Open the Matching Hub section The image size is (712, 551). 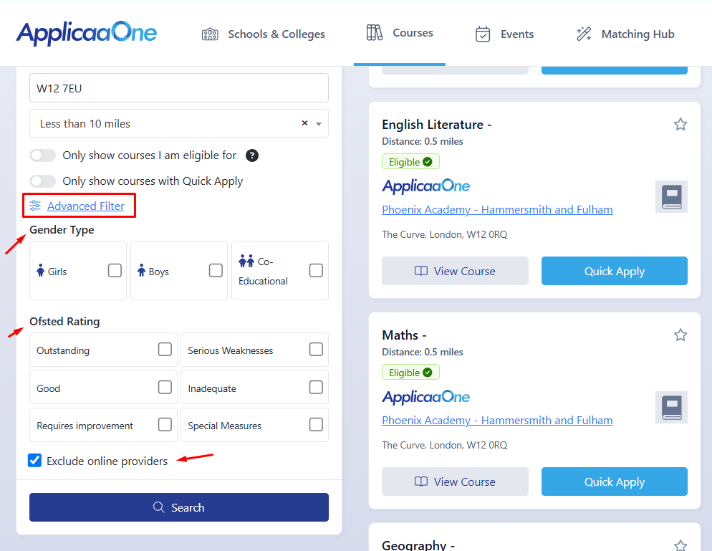pos(625,33)
